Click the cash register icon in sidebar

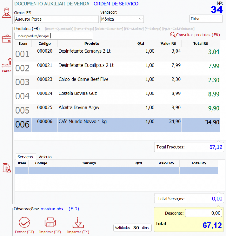(6, 39)
